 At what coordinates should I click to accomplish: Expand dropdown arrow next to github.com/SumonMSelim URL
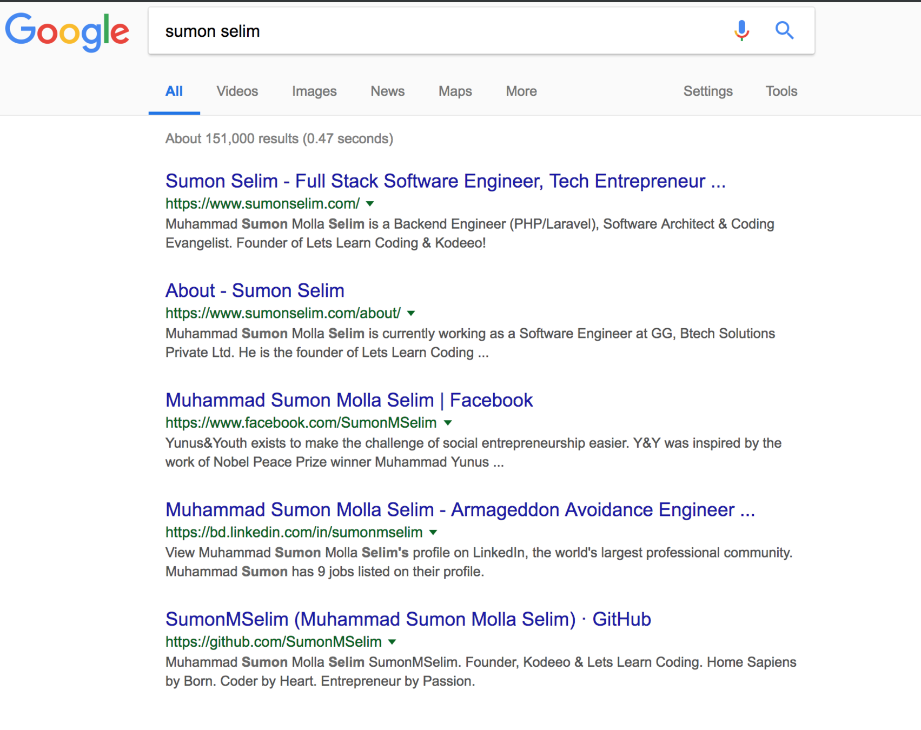pyautogui.click(x=392, y=642)
